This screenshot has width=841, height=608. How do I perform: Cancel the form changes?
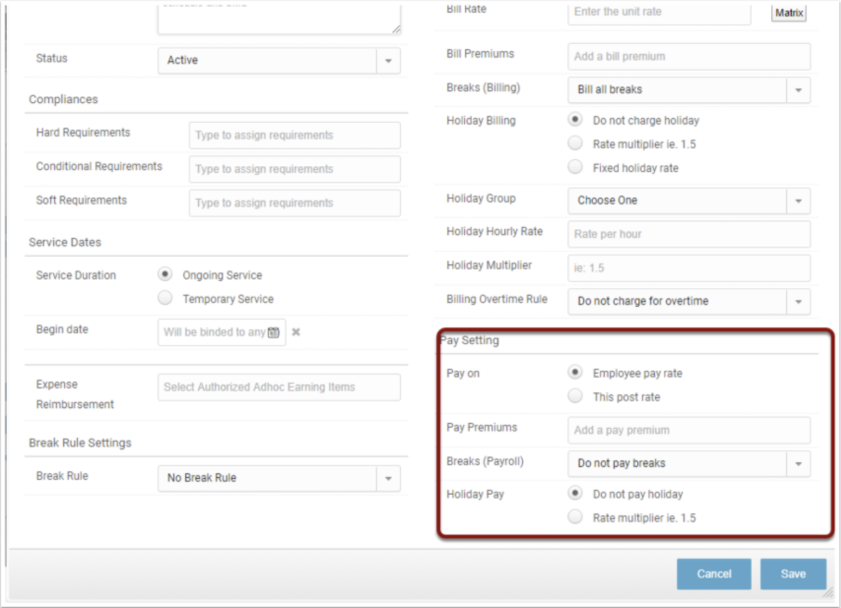point(714,574)
